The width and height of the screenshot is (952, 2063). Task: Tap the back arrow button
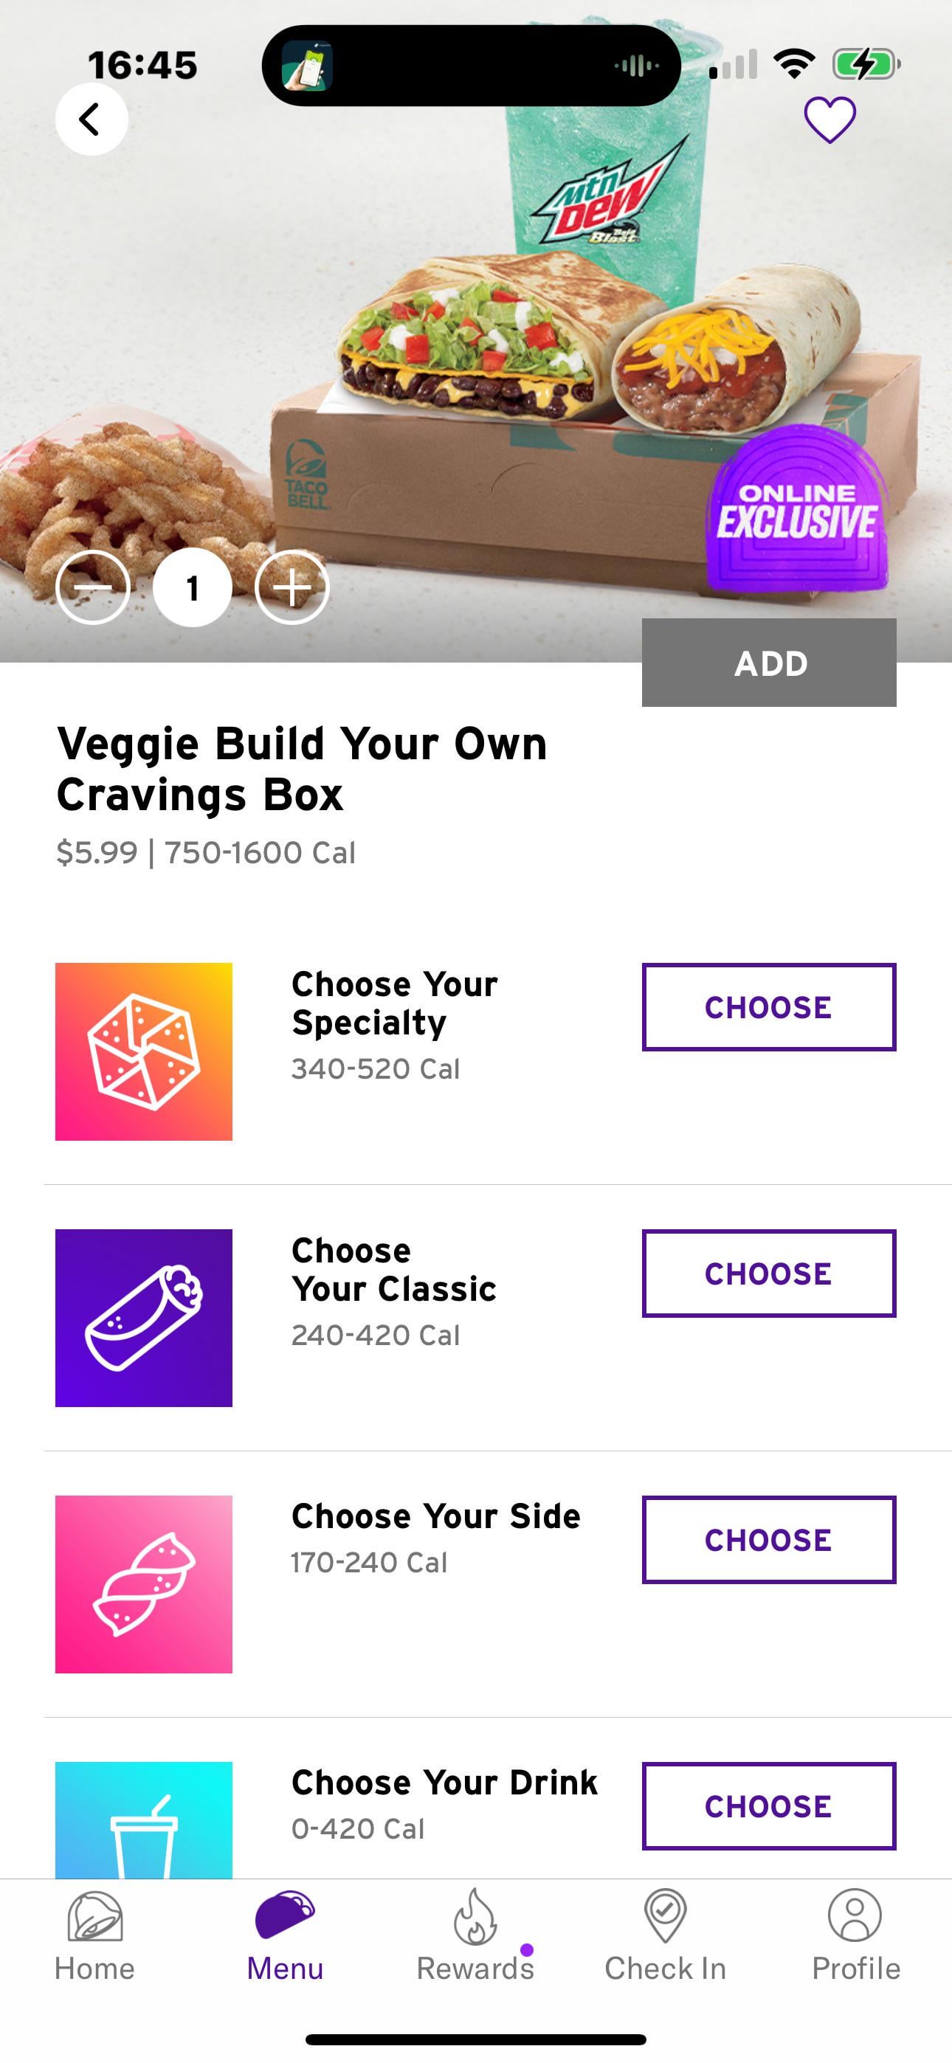click(91, 120)
